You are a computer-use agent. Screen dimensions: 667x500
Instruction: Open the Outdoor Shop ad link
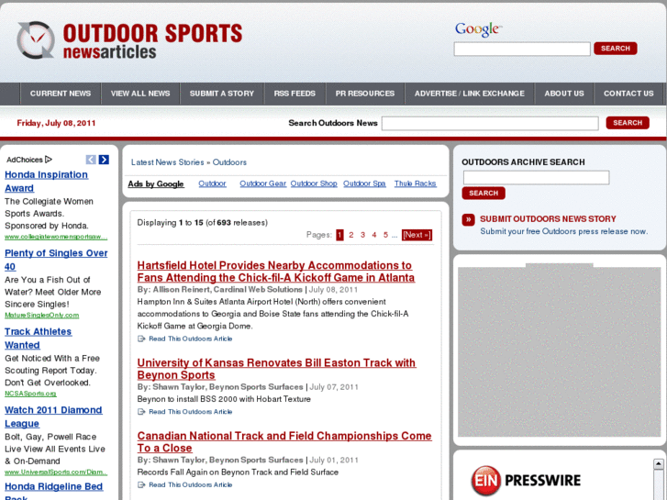pyautogui.click(x=314, y=183)
